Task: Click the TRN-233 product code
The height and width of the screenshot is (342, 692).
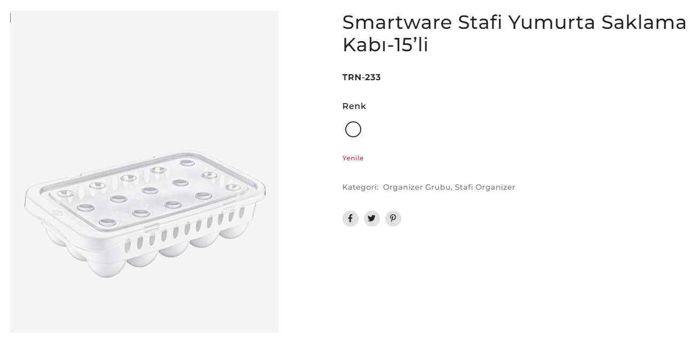Action: (x=361, y=77)
